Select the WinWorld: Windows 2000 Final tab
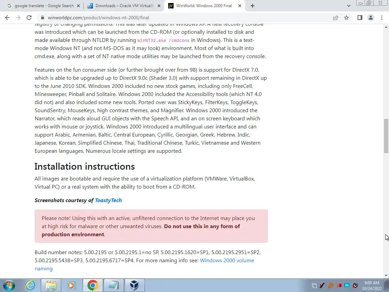This screenshot has height=292, width=389. tap(204, 6)
